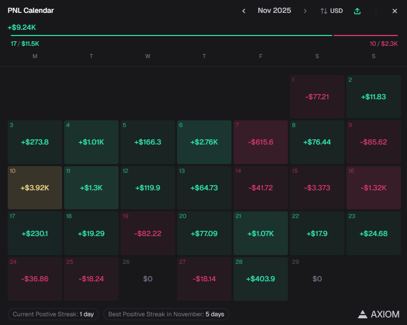Open the Nov 5 cell with +$166.3
Viewport: 407px width, 325px height.
pos(148,142)
